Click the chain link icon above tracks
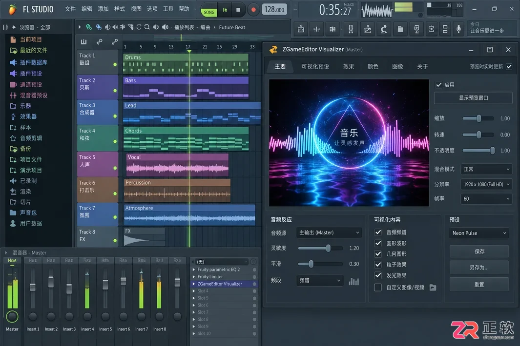 (x=99, y=42)
